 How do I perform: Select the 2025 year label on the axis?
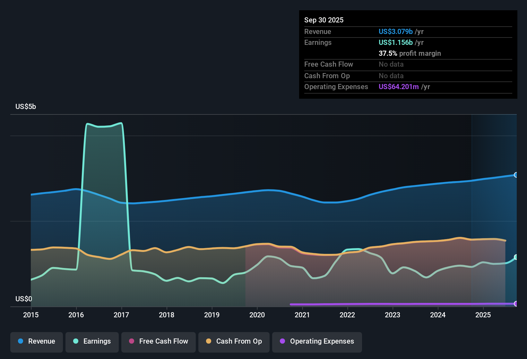pyautogui.click(x=484, y=315)
